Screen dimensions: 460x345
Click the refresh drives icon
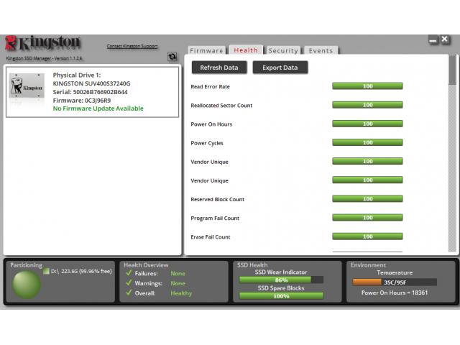click(x=172, y=56)
